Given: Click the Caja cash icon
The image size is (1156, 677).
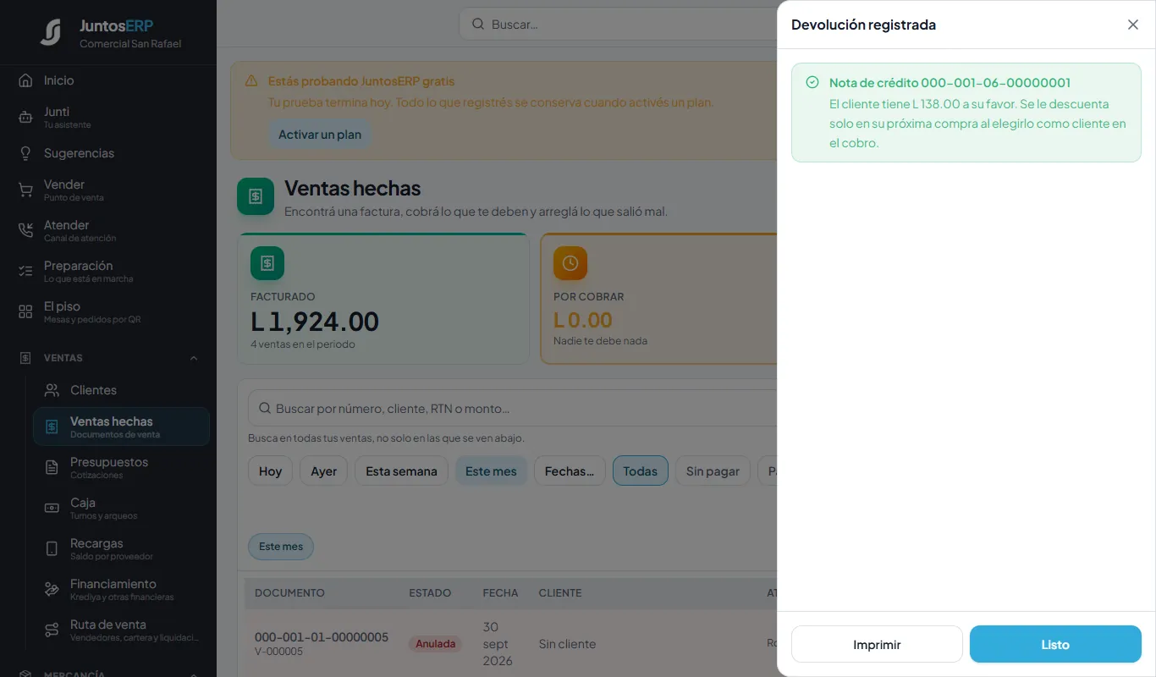Looking at the screenshot, I should pyautogui.click(x=52, y=508).
